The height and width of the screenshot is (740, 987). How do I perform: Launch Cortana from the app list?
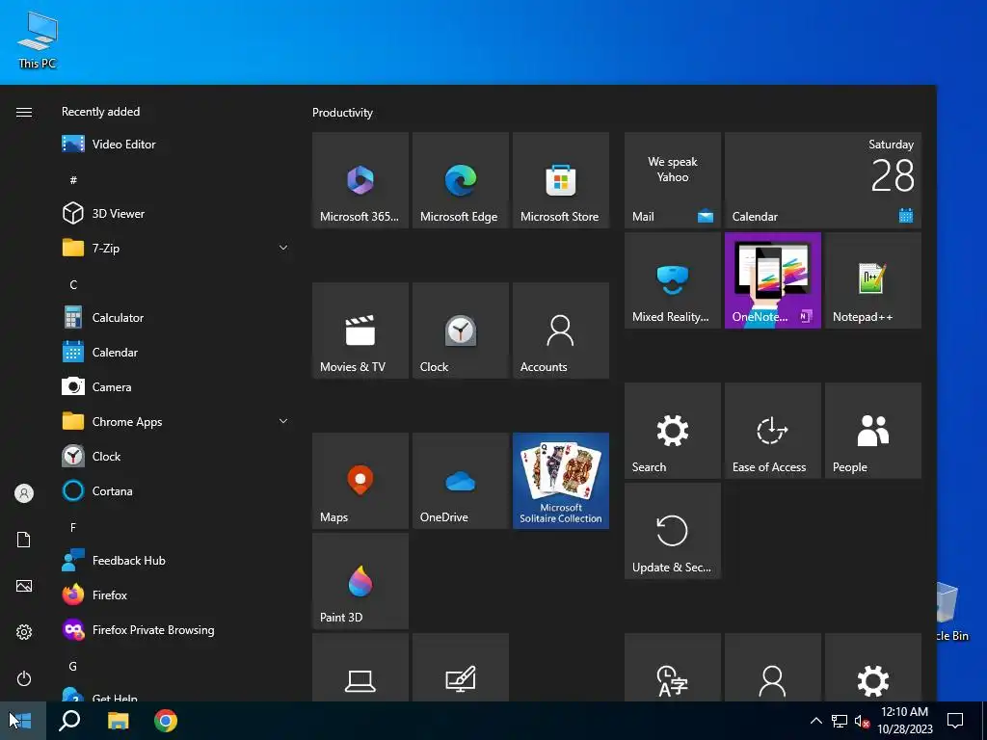pyautogui.click(x=175, y=490)
